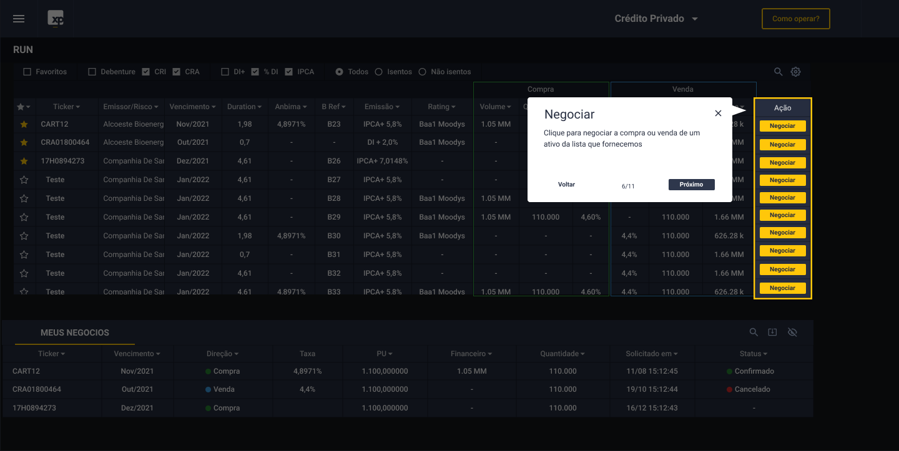Toggle hide icon in Meus Negocios

click(792, 332)
